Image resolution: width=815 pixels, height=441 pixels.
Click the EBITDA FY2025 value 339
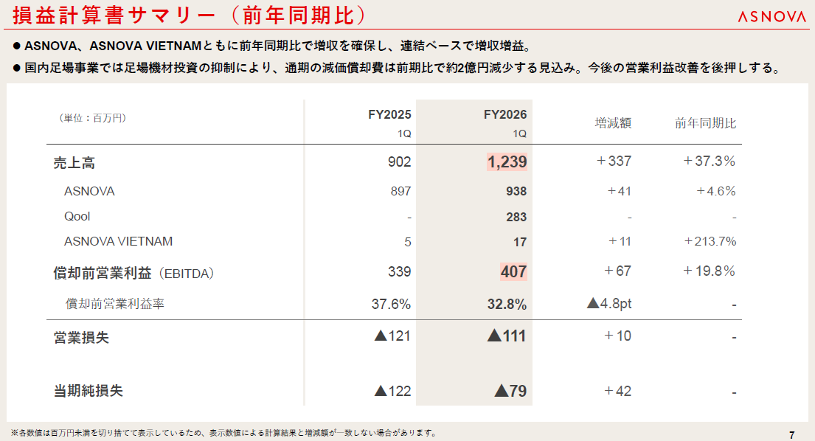click(399, 271)
